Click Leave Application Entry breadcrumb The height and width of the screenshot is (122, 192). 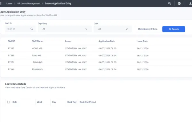coord(58,3)
